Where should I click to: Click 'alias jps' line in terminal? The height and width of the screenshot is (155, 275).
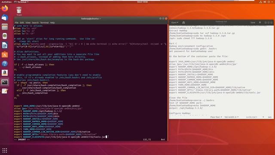tap(48, 108)
